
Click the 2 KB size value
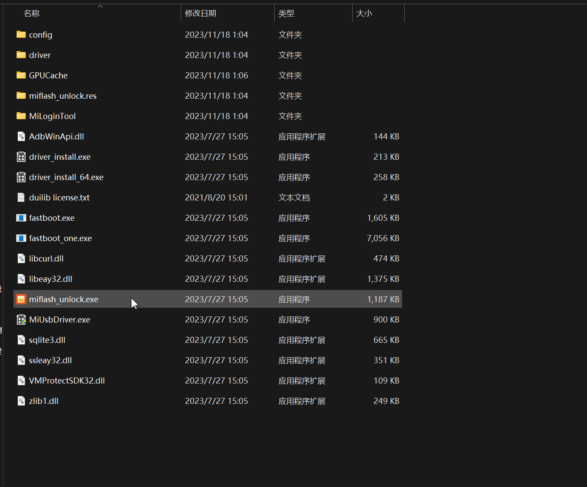tap(391, 197)
